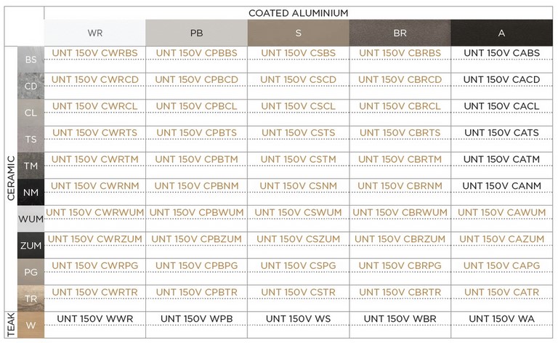Click the ZUM ceramic swatch
Screen dimensions: 558x343
tap(31, 246)
